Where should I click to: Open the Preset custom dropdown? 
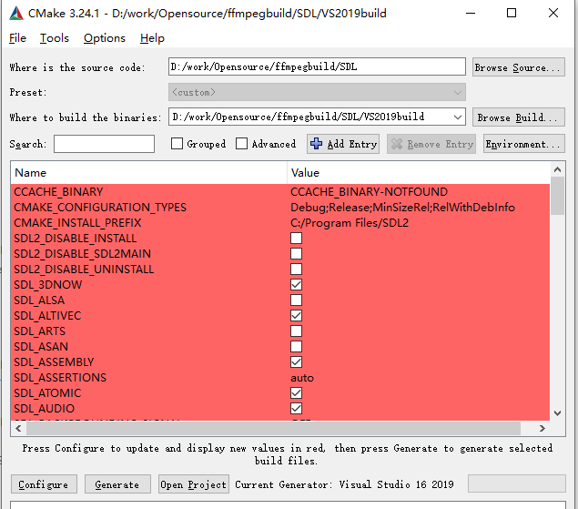(457, 92)
